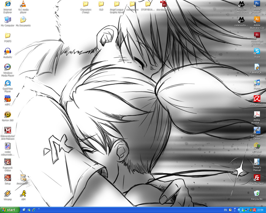266x213 pixels.
Task: Open the commissions folder
Action: point(132,6)
